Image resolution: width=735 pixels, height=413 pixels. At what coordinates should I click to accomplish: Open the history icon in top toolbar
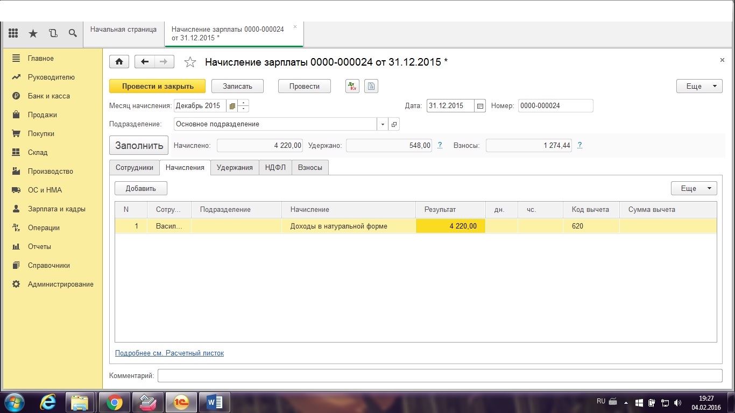53,33
